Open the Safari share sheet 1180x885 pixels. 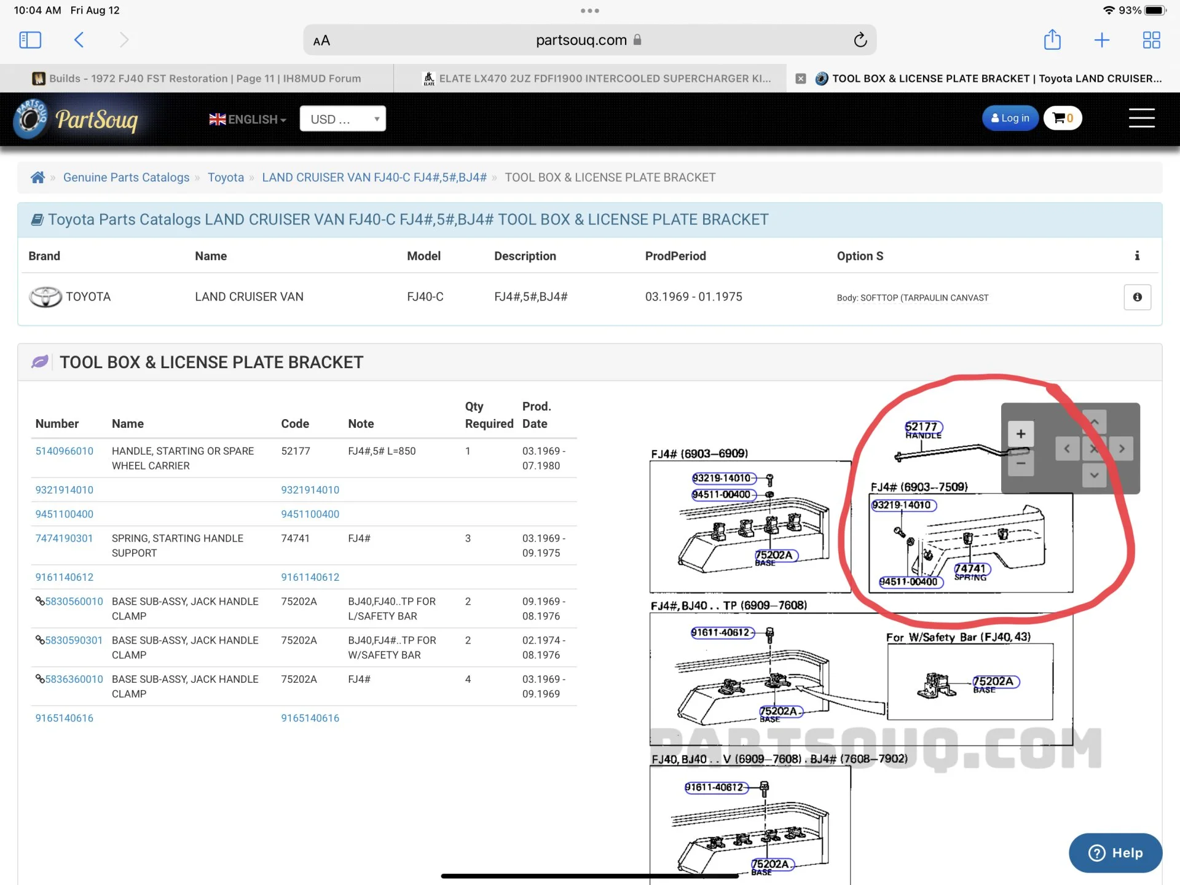[1052, 39]
